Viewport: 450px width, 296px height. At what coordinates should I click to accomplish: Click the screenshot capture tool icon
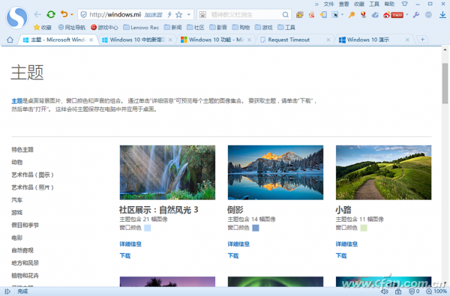pyautogui.click(x=335, y=14)
